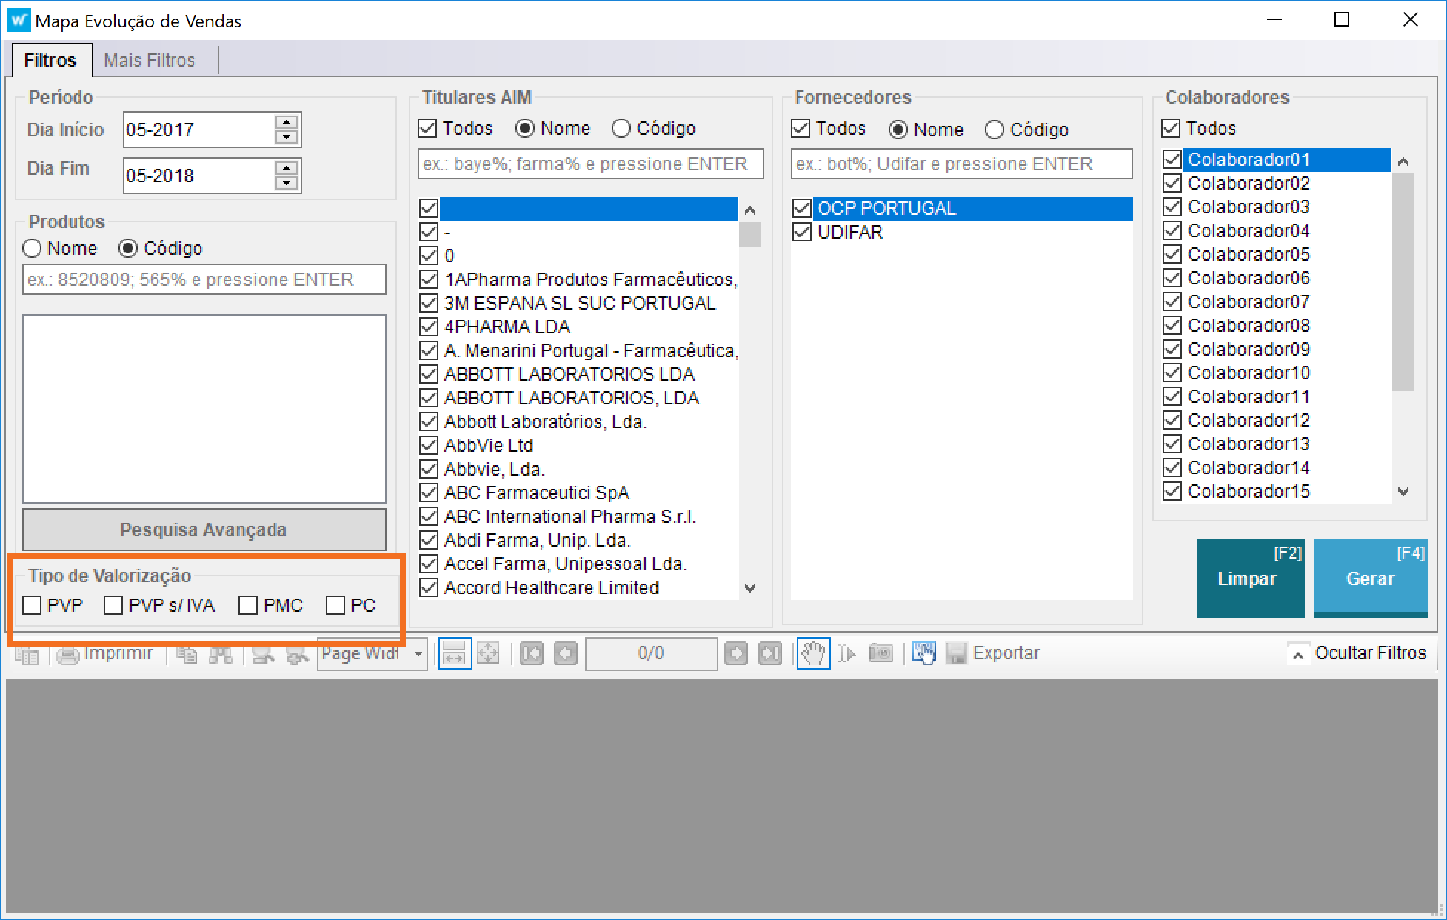Click the Colaboradores list scrollbar
Viewport: 1447px width, 920px height.
(x=1403, y=281)
